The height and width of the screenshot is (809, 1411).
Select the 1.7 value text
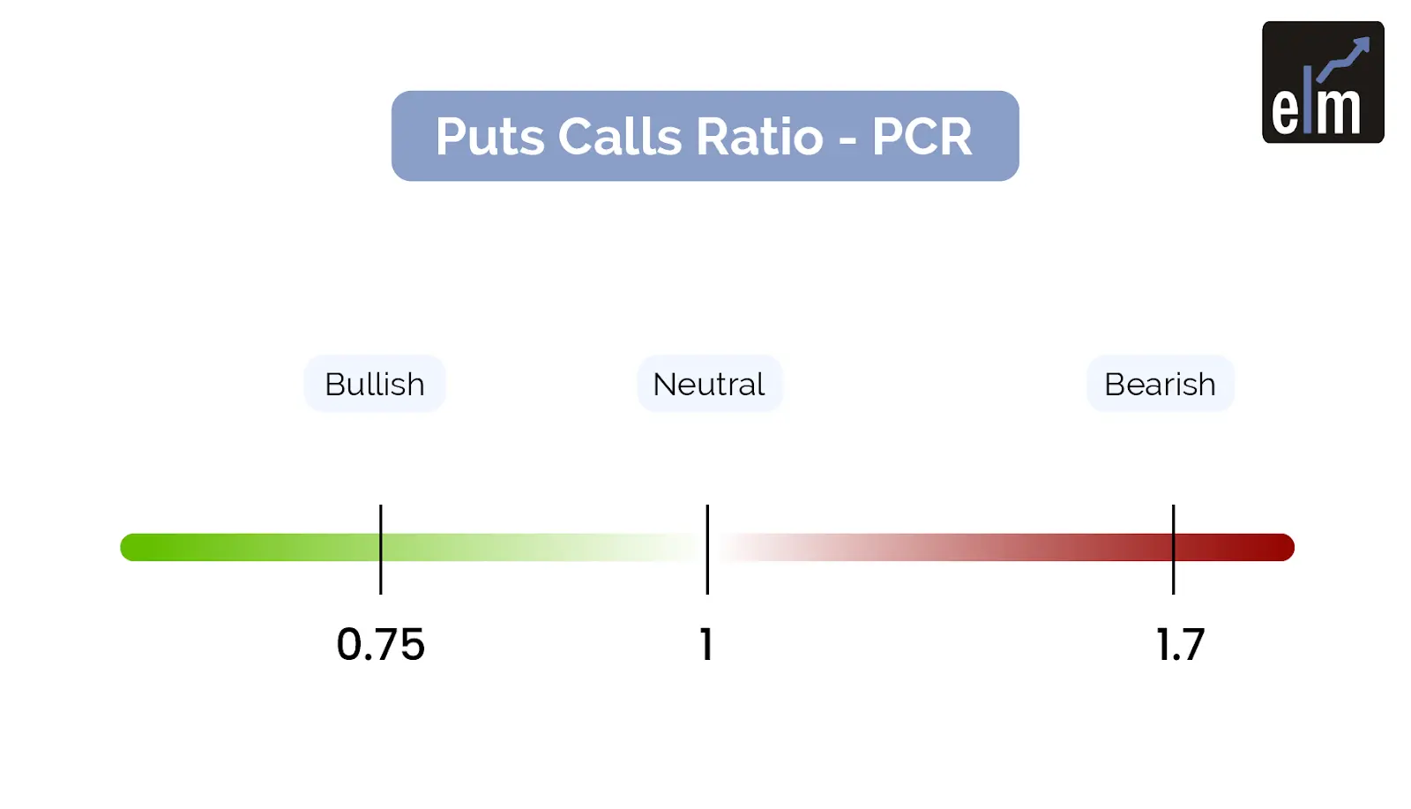coord(1180,645)
